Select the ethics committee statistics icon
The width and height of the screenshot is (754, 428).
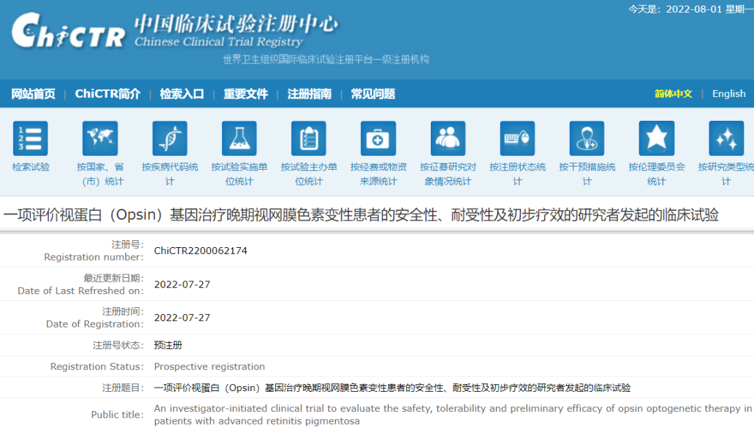pos(656,138)
